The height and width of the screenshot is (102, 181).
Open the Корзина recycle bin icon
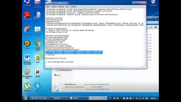click(153, 3)
